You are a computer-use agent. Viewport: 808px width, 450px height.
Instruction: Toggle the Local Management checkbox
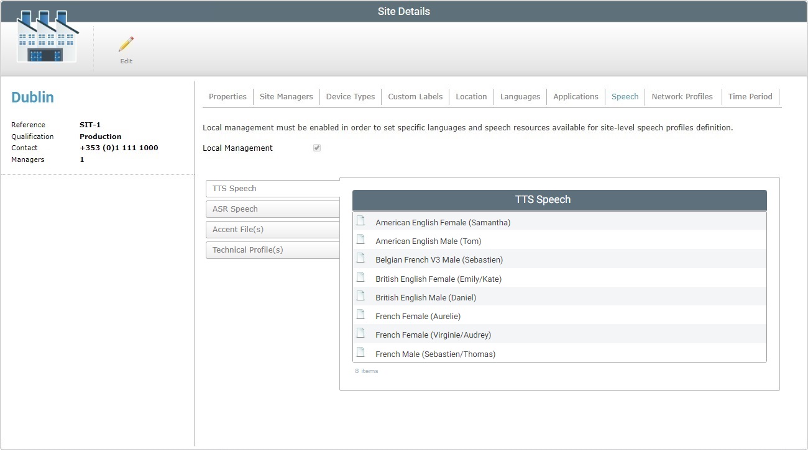tap(317, 148)
